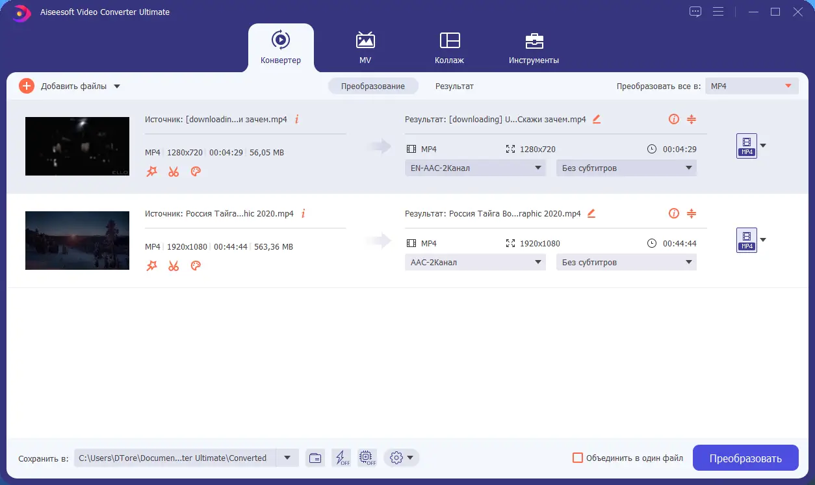Open palette enhance tool for Скажи зачем video
The height and width of the screenshot is (485, 815).
pyautogui.click(x=196, y=172)
